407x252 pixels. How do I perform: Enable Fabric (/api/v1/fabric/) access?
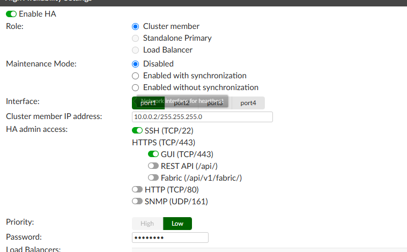tap(153, 178)
